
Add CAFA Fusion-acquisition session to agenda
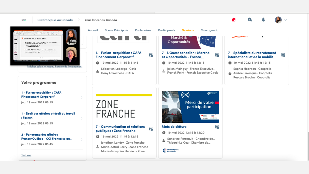pos(151,55)
